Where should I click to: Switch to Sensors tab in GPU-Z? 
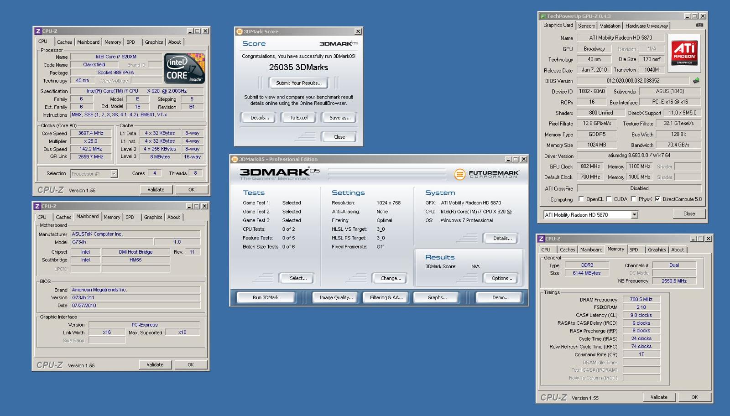(x=586, y=26)
